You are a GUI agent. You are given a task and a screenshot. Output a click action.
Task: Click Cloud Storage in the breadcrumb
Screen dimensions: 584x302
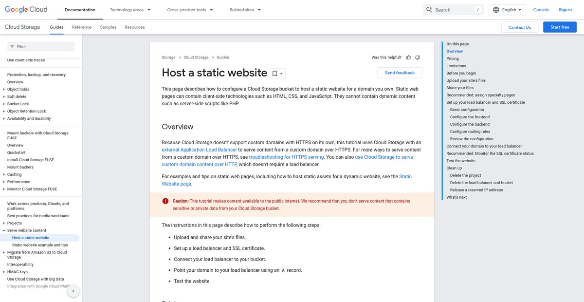[x=196, y=57]
